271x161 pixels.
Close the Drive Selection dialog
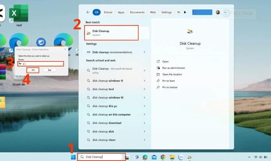(x=65, y=49)
